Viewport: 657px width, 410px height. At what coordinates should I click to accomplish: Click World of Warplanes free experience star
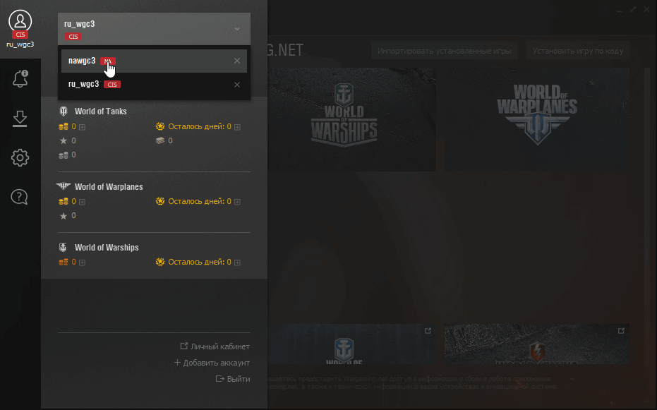pos(64,216)
